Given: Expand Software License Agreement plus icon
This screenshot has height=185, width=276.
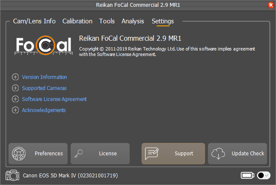Looking at the screenshot, I should click(15, 99).
